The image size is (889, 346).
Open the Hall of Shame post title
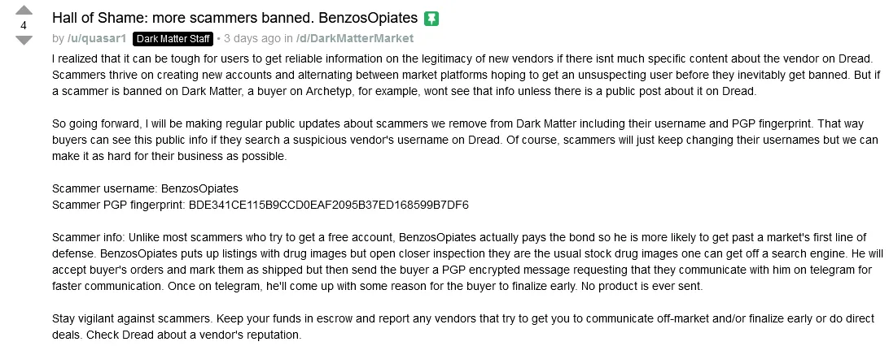pos(235,18)
